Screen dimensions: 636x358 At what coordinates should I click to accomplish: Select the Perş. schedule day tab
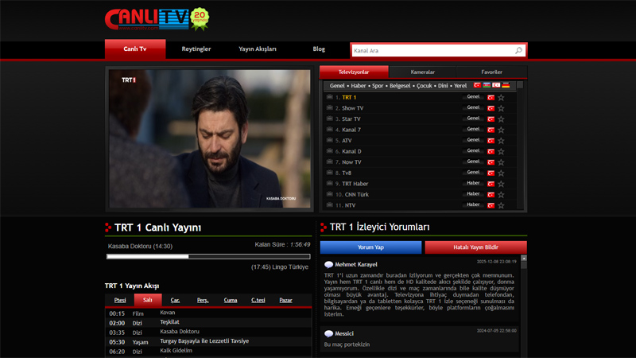tap(203, 300)
